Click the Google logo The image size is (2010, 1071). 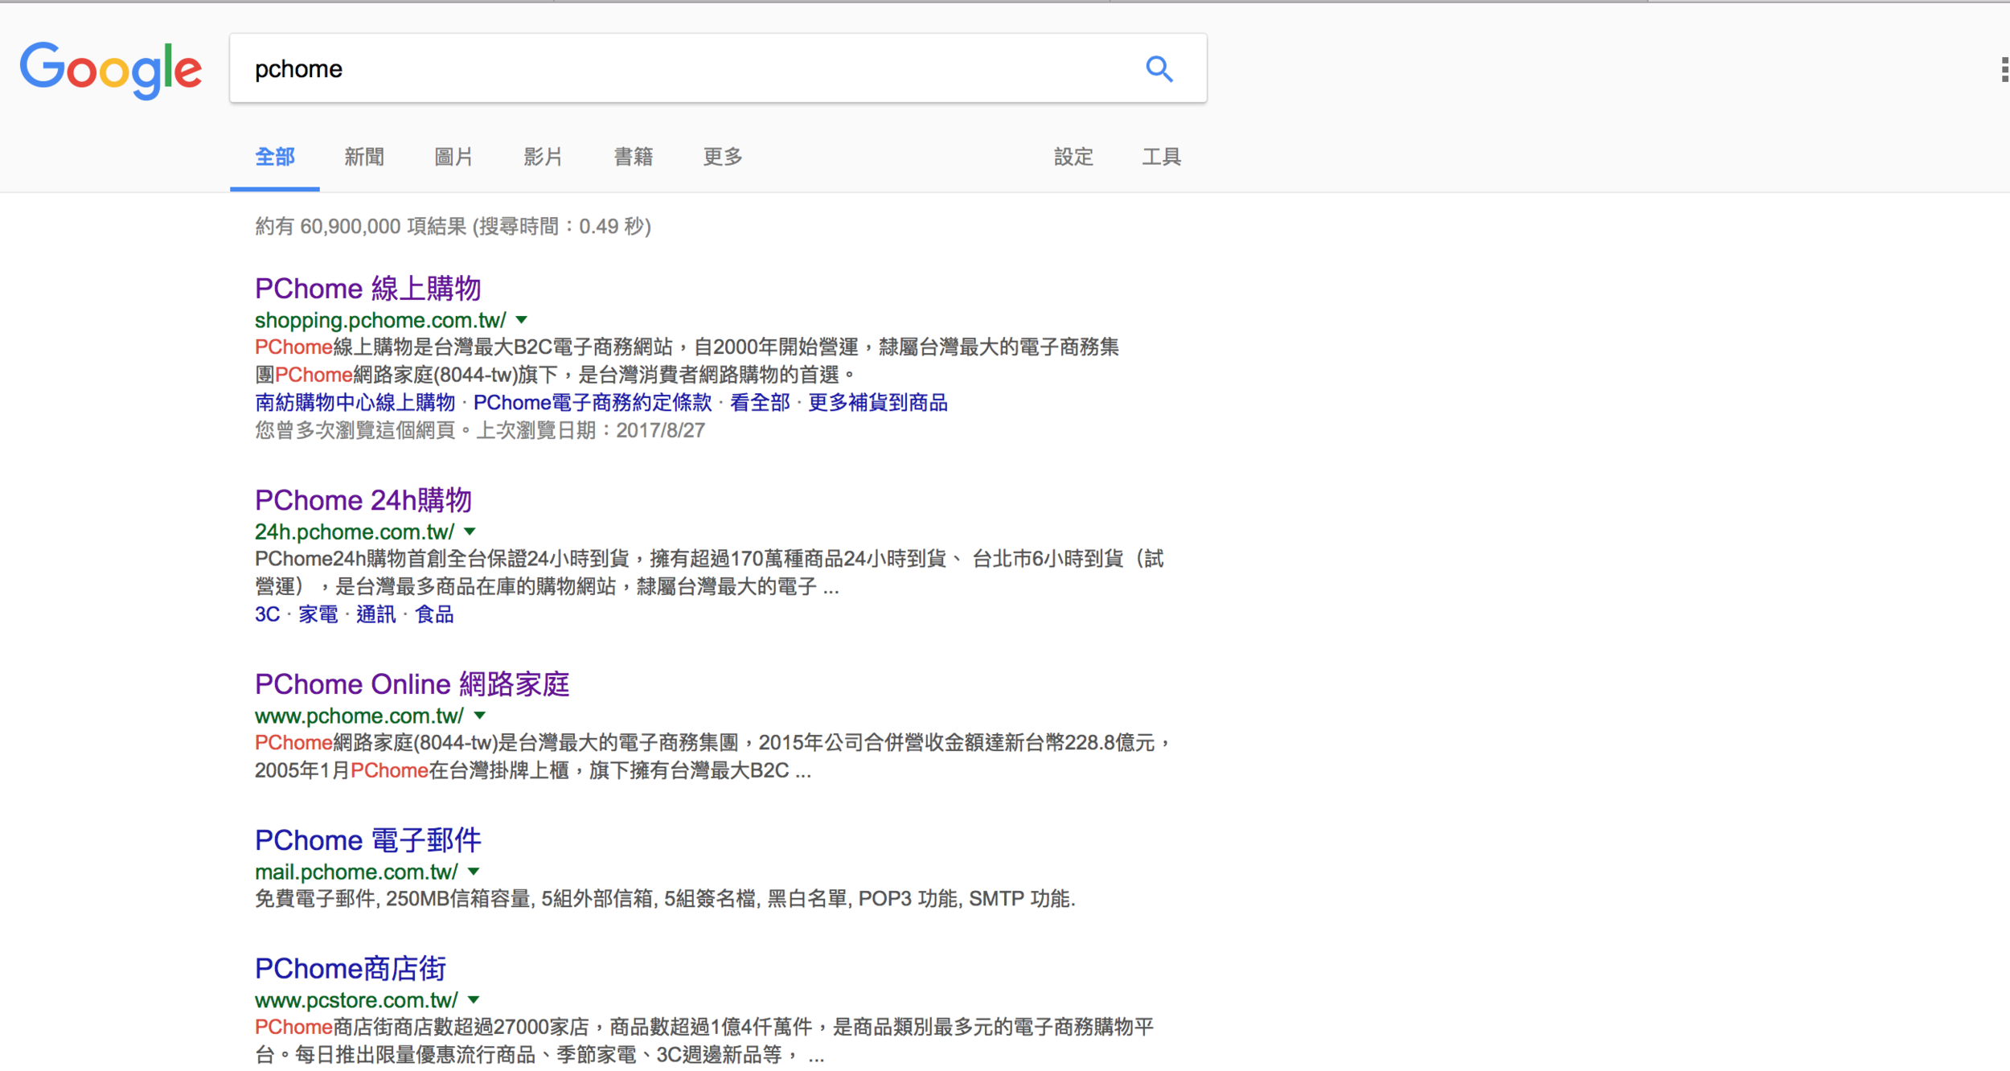coord(111,70)
